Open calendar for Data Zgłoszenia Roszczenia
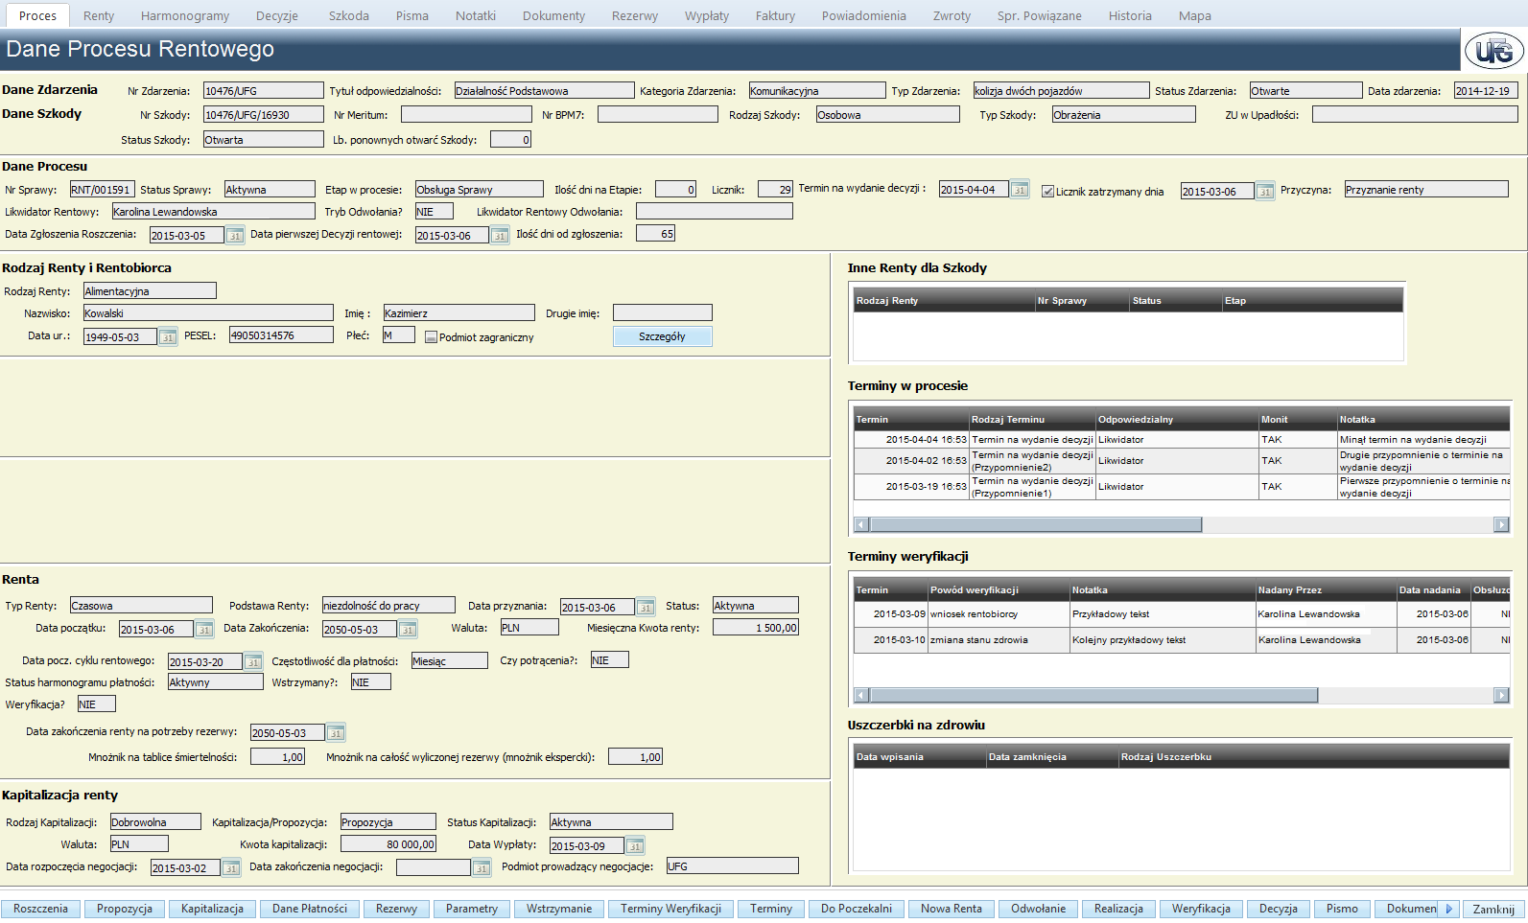Image resolution: width=1528 pixels, height=923 pixels. pos(235,236)
